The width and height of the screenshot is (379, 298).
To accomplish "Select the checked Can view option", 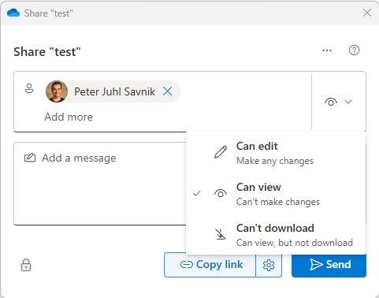I will click(276, 194).
